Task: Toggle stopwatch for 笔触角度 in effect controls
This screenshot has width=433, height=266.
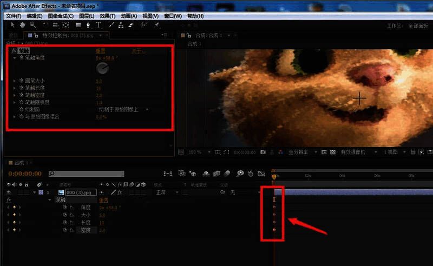Action: click(21, 57)
